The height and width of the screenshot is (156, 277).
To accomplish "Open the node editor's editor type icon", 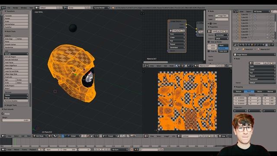I will (146, 66).
